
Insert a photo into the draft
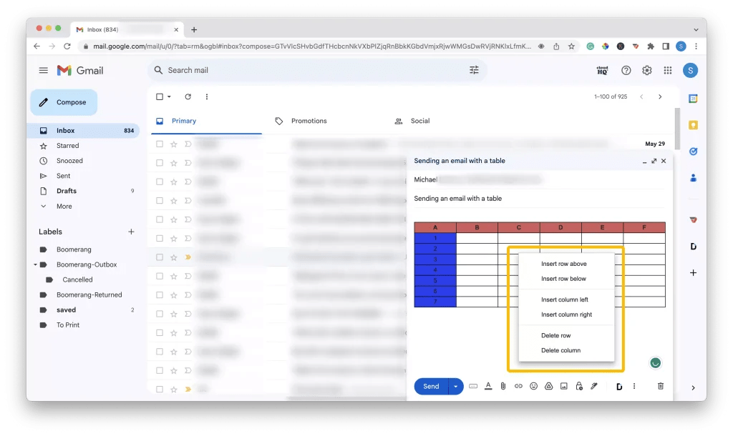click(563, 386)
